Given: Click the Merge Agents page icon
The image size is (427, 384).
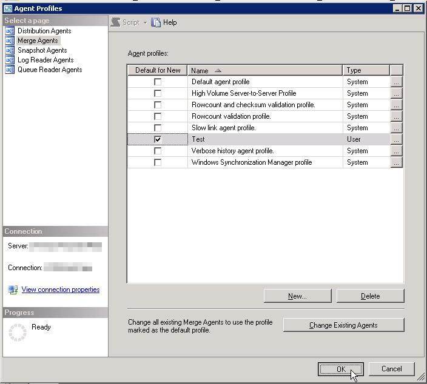Looking at the screenshot, I should (x=10, y=41).
